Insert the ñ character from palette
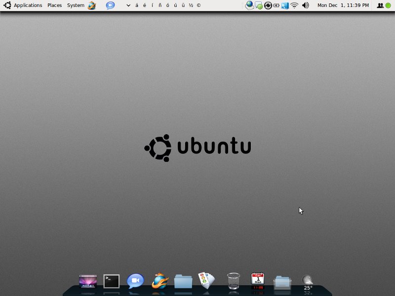This screenshot has width=395, height=296. 160,5
